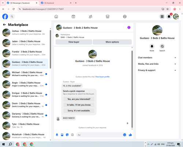
Task: Open Angie's unread conversation
Action: click(x=25, y=84)
